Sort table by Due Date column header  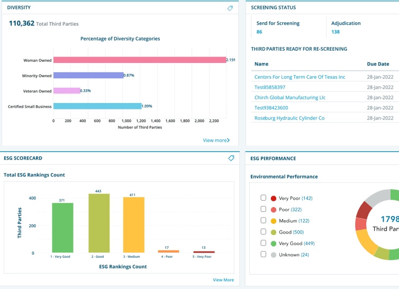point(378,64)
